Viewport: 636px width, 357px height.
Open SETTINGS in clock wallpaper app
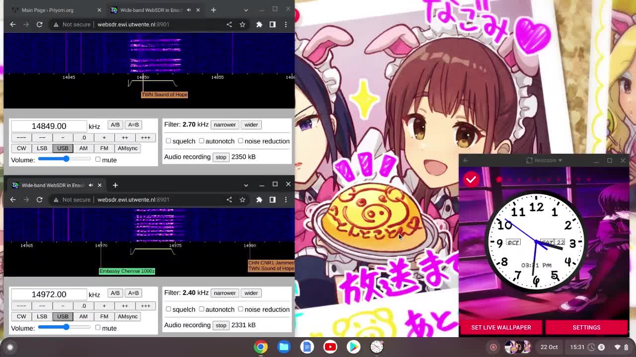point(586,327)
